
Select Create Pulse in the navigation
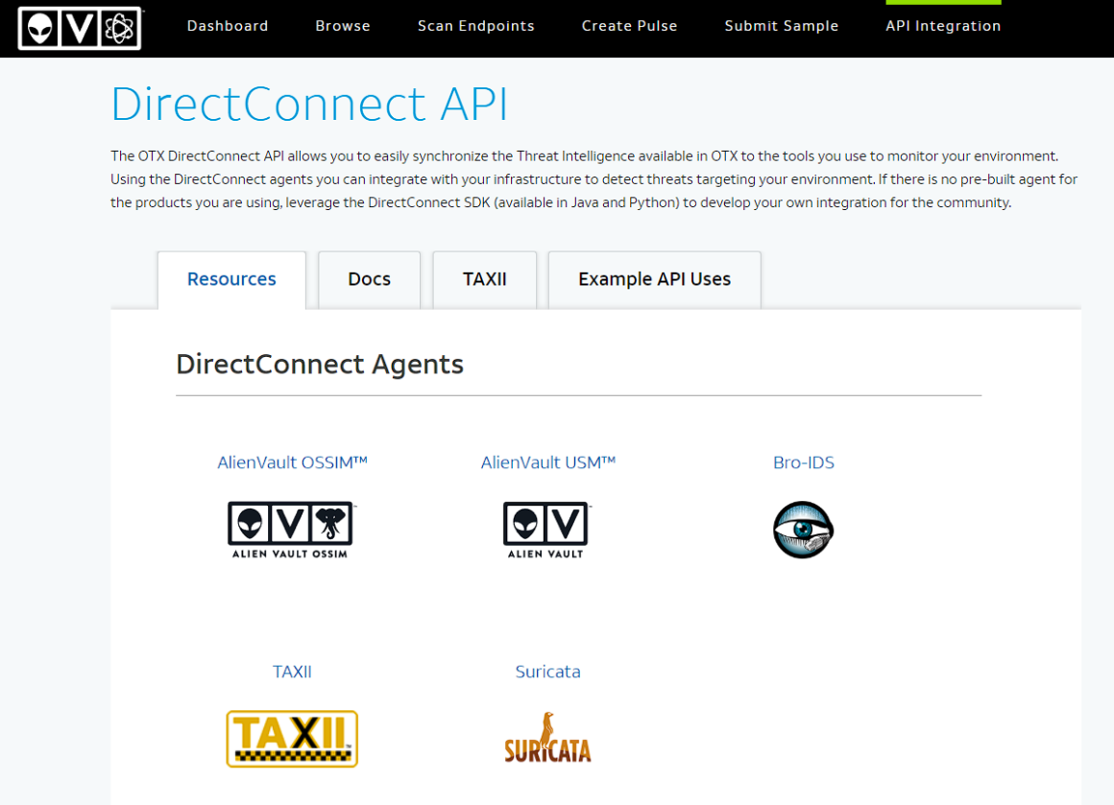click(629, 26)
